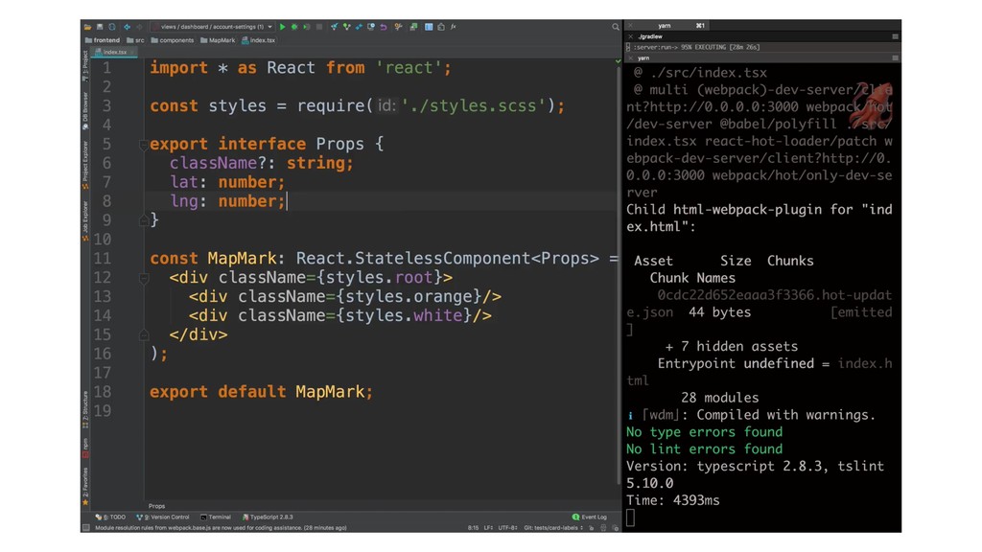
Task: Navigate forward with the right arrow icon
Action: pyautogui.click(x=139, y=27)
